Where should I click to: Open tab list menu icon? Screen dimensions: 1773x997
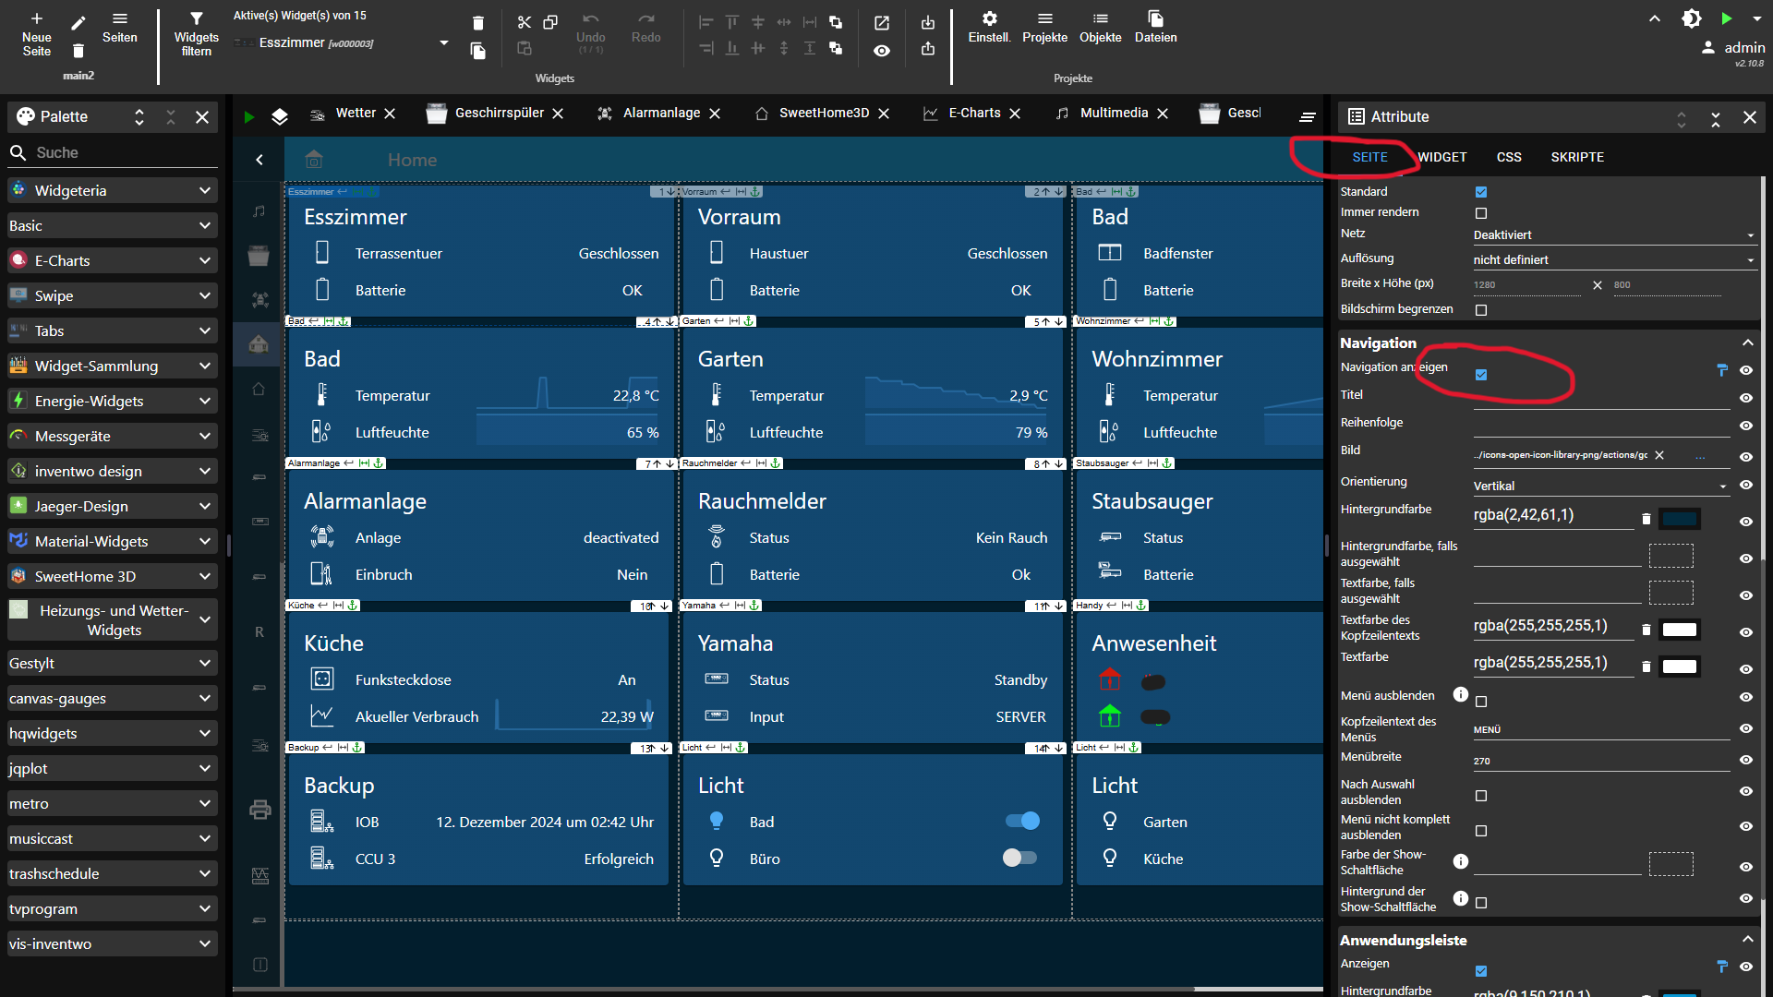[x=1308, y=116]
